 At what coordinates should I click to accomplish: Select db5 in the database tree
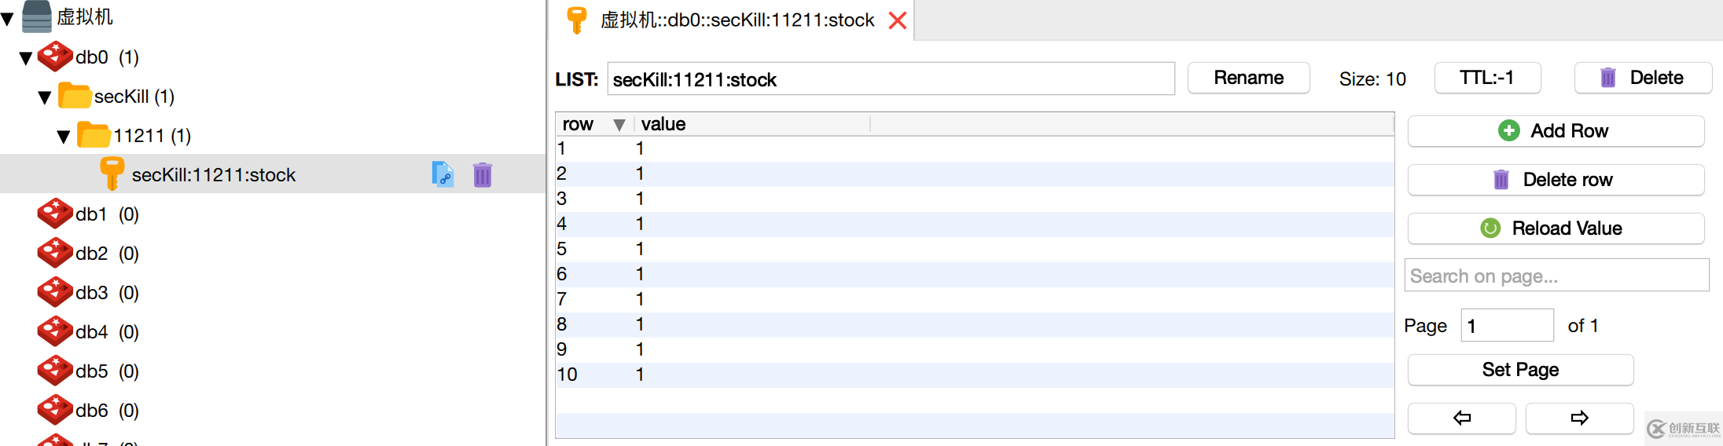(91, 371)
